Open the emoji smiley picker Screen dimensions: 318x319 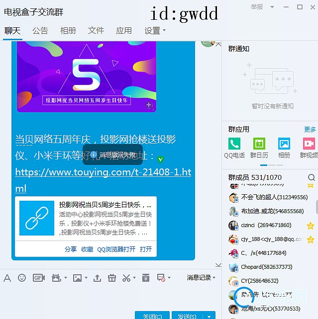pos(22,278)
